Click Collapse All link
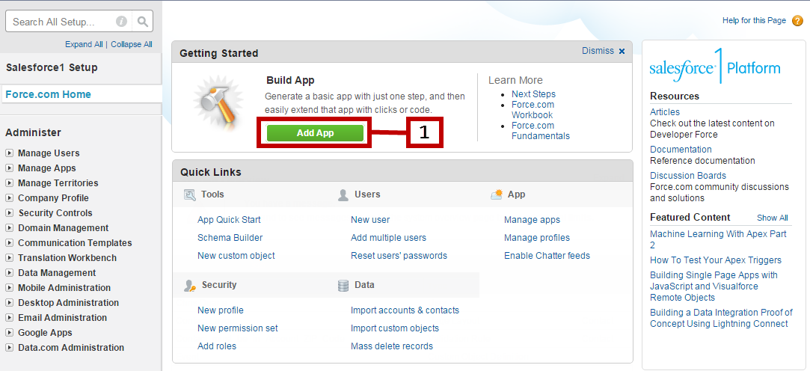 pyautogui.click(x=131, y=44)
